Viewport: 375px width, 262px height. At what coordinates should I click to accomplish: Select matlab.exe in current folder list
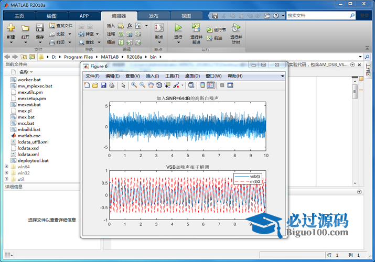click(x=29, y=136)
